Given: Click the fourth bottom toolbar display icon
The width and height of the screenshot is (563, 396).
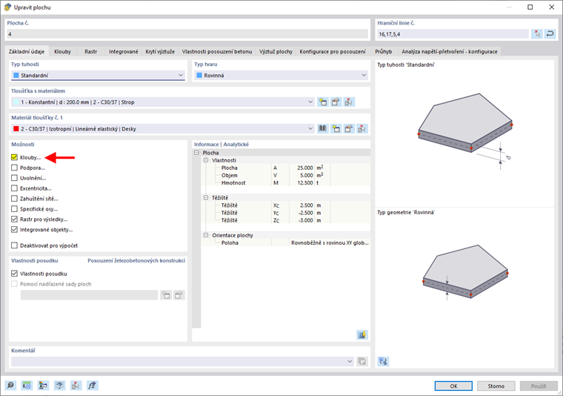Looking at the screenshot, I should (59, 386).
